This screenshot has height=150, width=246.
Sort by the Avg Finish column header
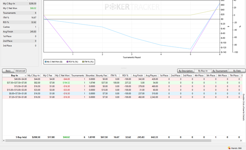click(138, 76)
